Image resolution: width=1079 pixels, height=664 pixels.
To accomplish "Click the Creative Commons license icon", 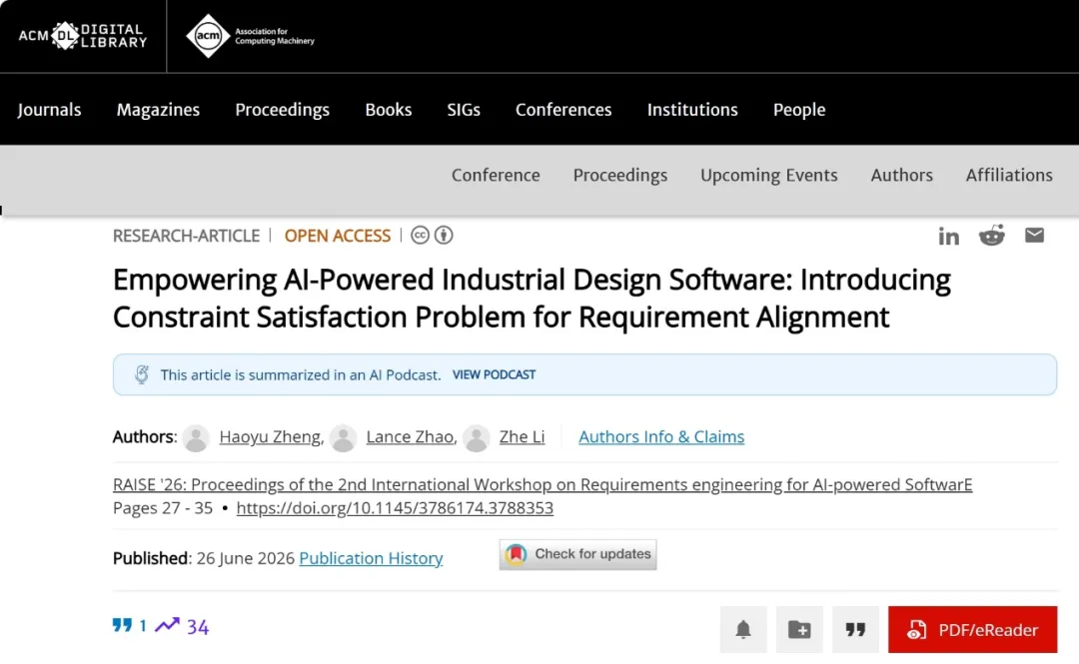I will pos(420,236).
